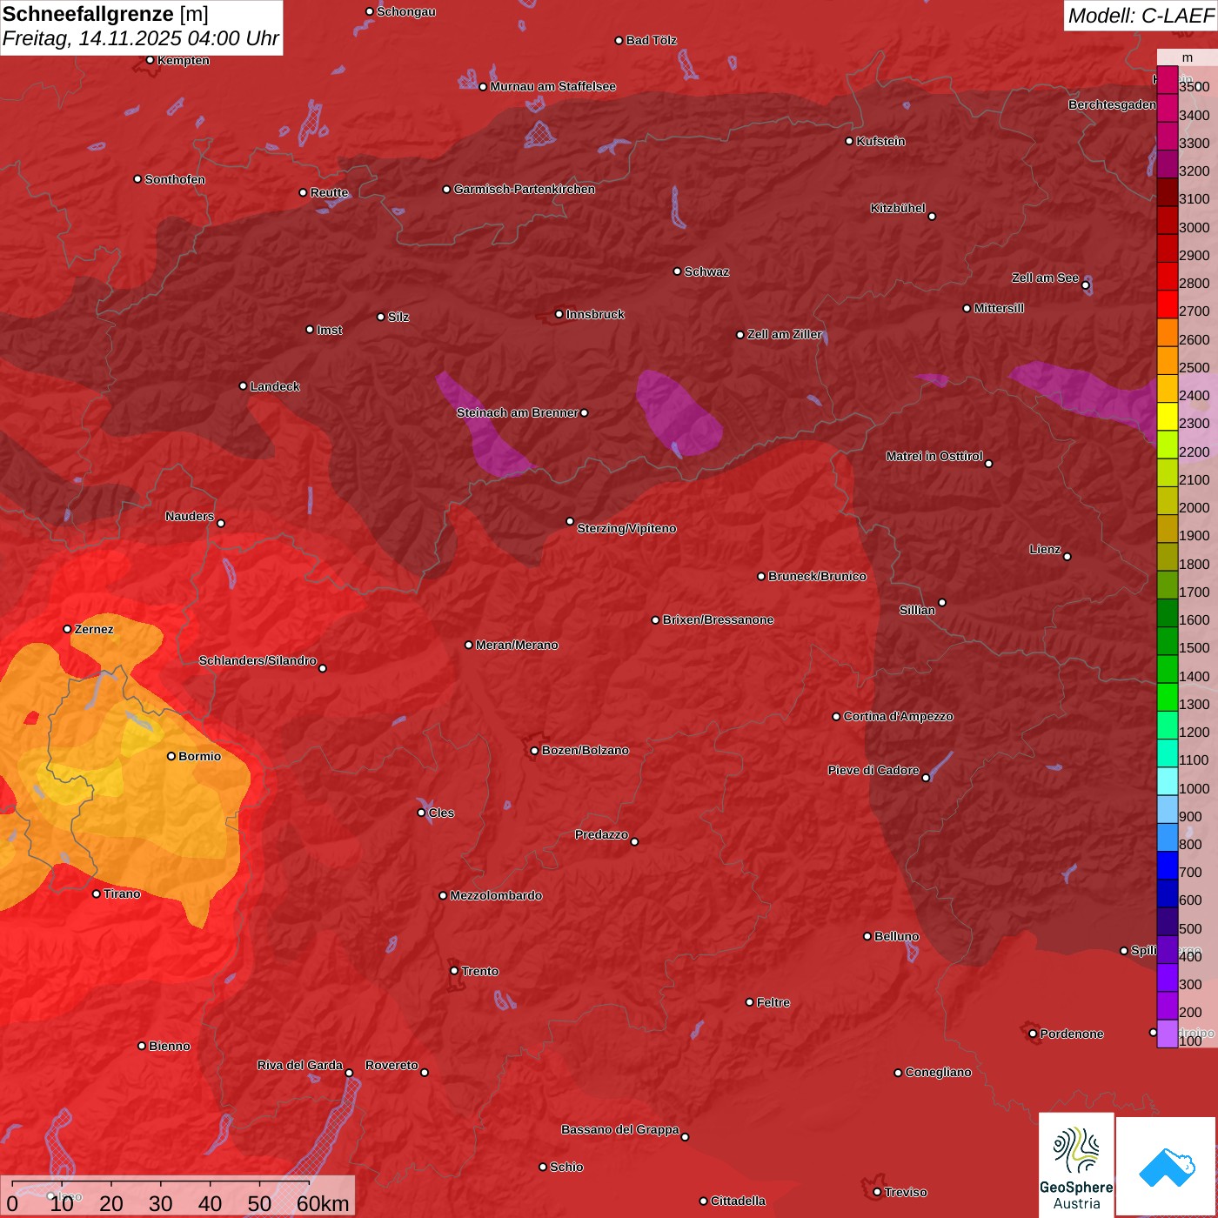Image resolution: width=1218 pixels, height=1218 pixels.
Task: Click the 500 legend value
Action: [1191, 929]
